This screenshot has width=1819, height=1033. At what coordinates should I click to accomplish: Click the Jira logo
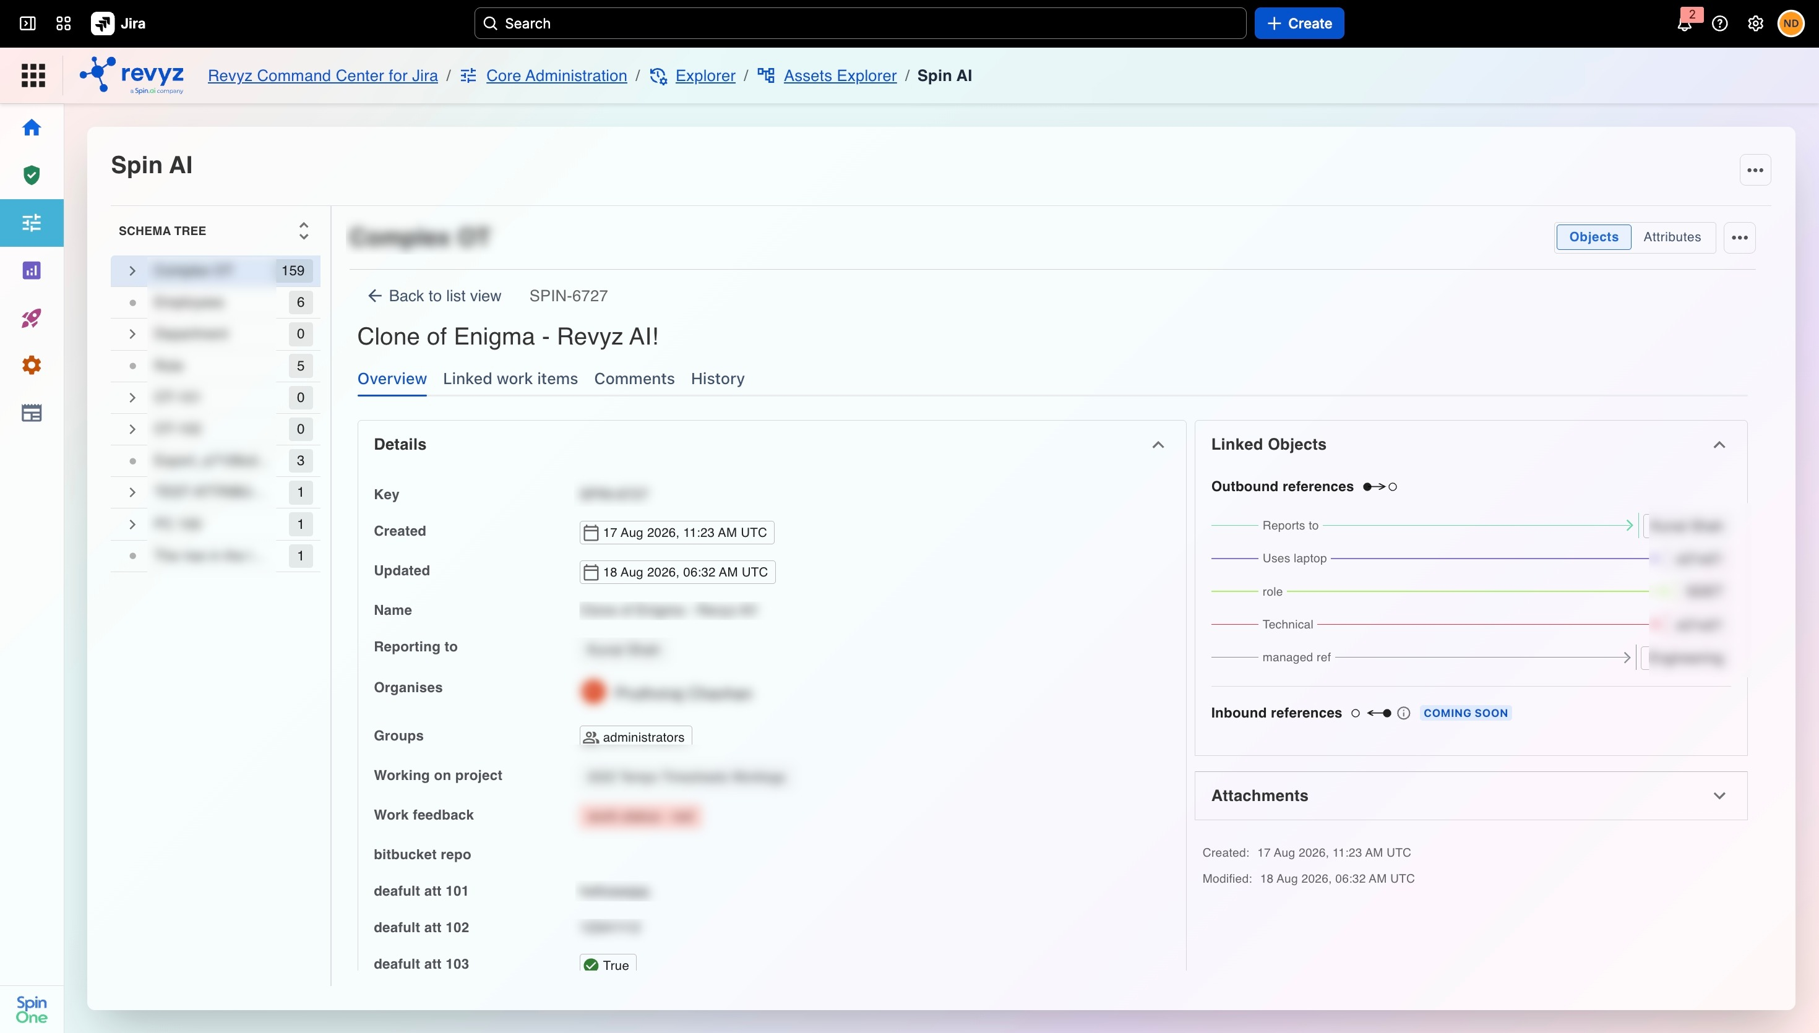(118, 24)
